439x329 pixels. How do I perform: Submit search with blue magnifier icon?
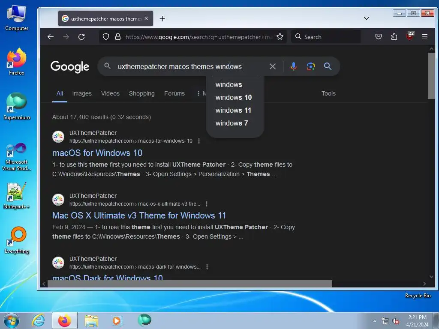pyautogui.click(x=328, y=66)
